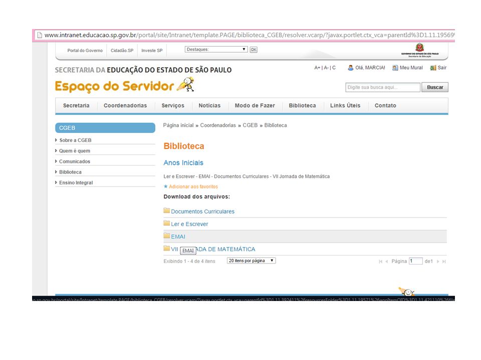The image size is (481, 360).
Task: Click the OK button beside Destaques
Action: point(254,49)
